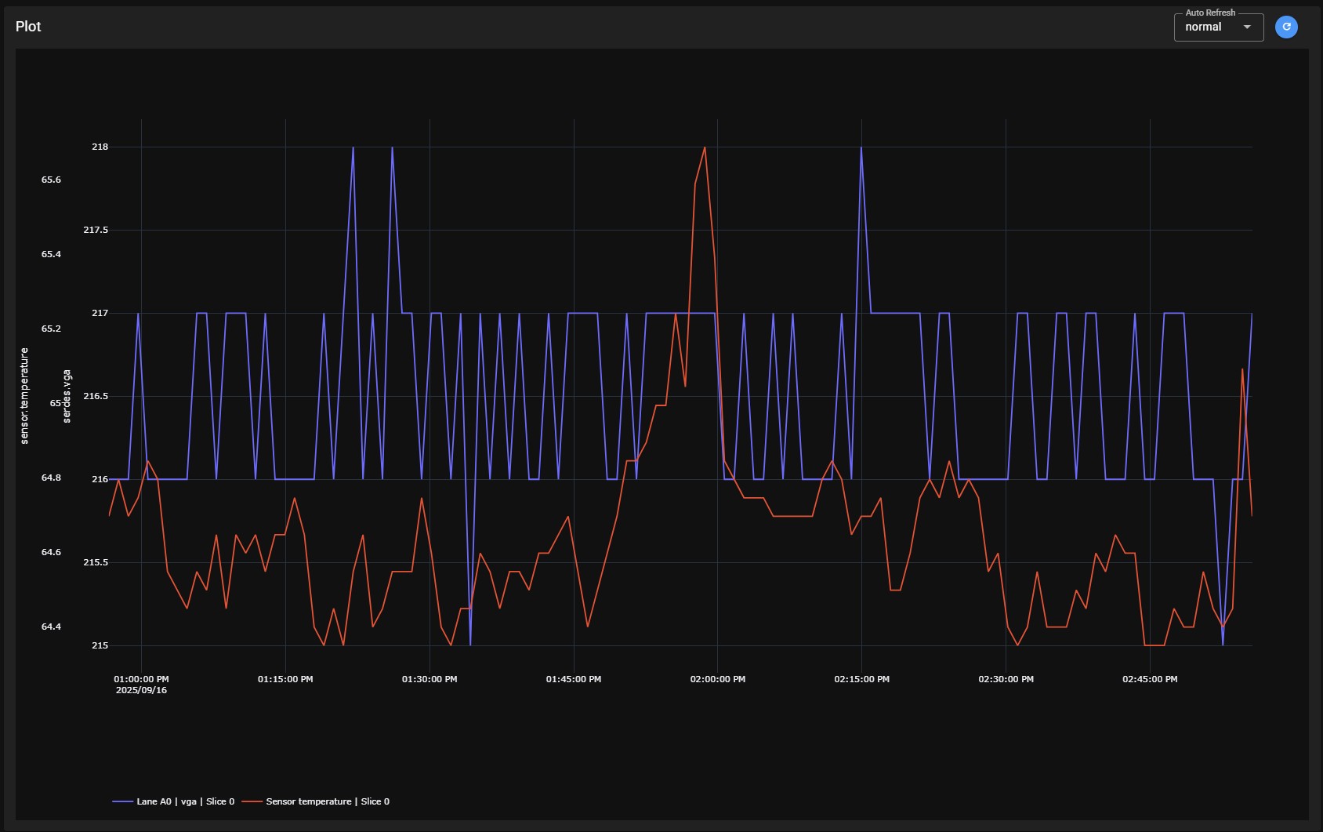Click the 218 tick on the vga axis
The width and height of the screenshot is (1323, 832).
tap(100, 147)
